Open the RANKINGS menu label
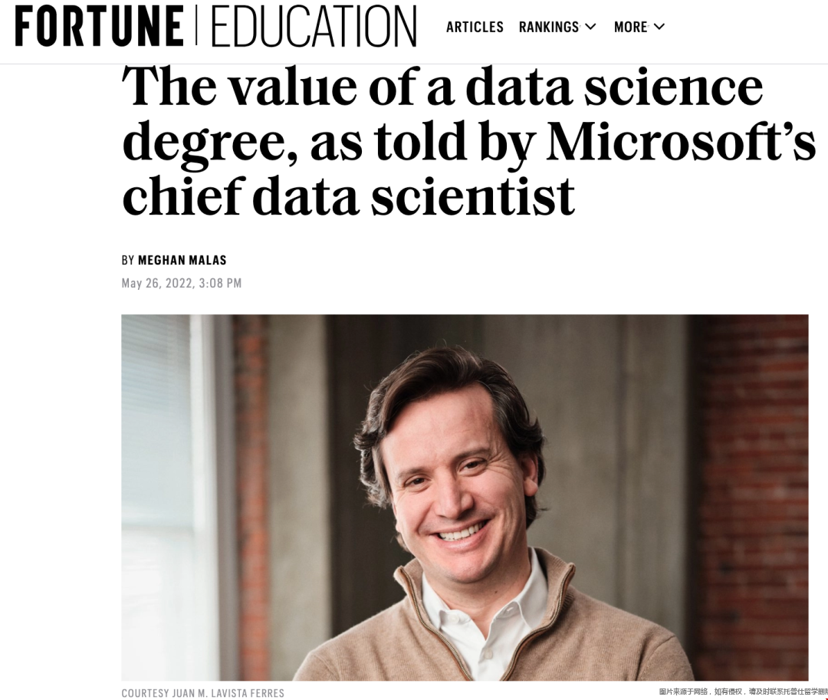Viewport: 828px width, 700px height. [x=549, y=28]
